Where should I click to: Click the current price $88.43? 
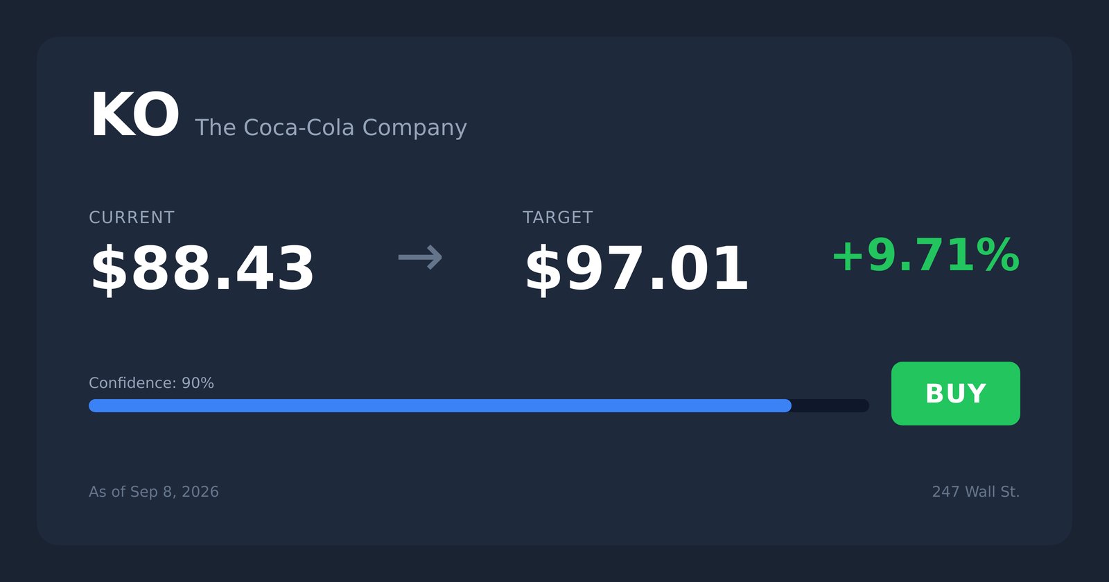[x=202, y=269]
